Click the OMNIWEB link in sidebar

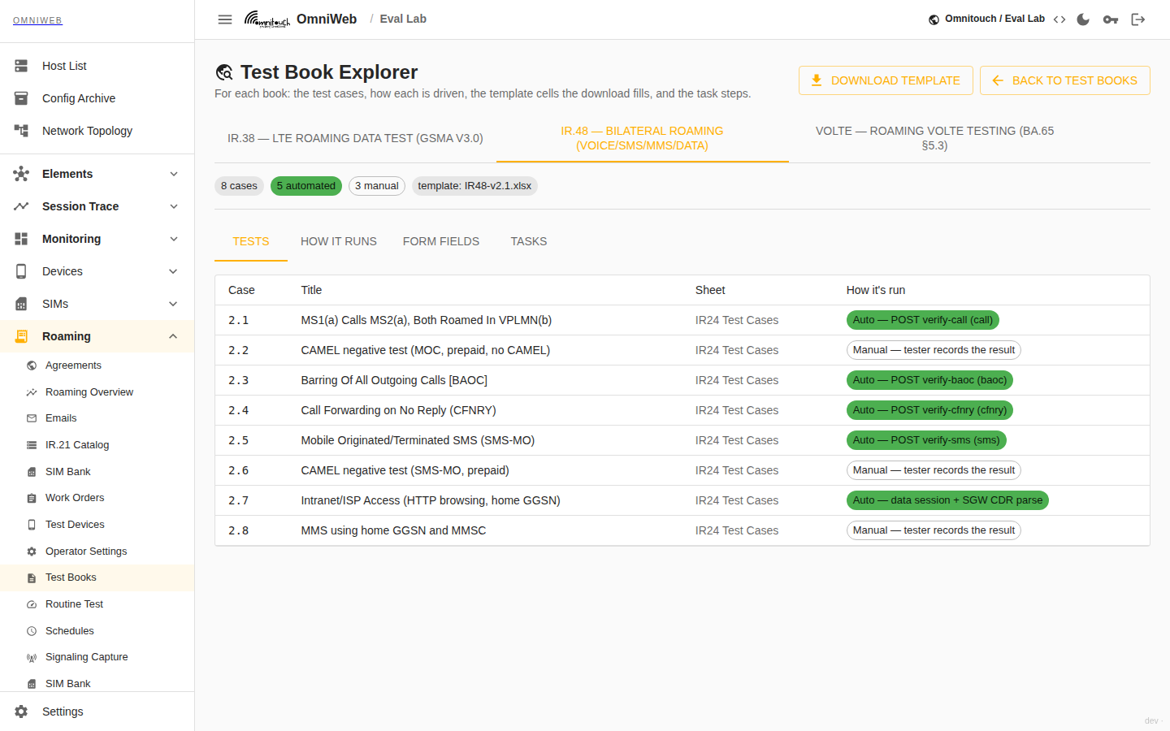[37, 20]
